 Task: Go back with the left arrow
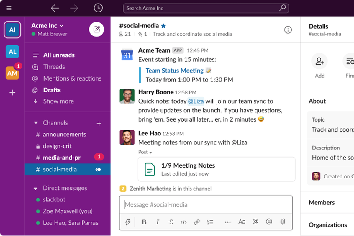pyautogui.click(x=55, y=8)
